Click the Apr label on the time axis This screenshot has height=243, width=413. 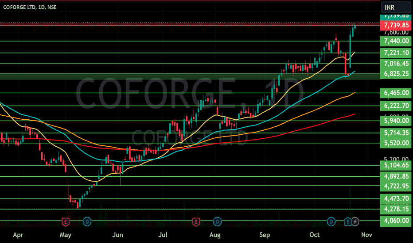click(18, 235)
